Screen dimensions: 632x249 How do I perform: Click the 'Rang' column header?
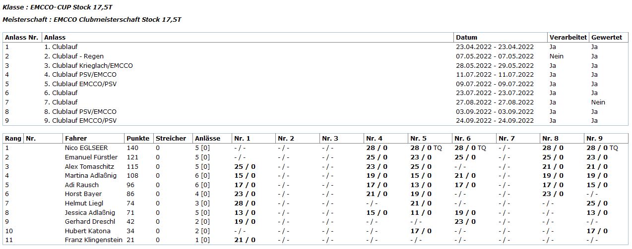point(13,138)
